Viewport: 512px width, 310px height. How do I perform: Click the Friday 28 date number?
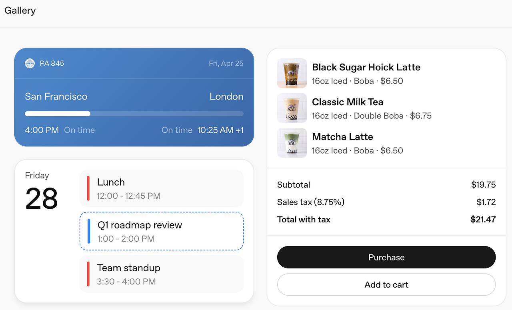42,199
